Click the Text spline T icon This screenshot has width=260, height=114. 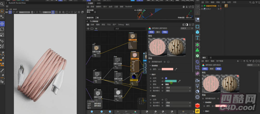pyautogui.click(x=198, y=38)
